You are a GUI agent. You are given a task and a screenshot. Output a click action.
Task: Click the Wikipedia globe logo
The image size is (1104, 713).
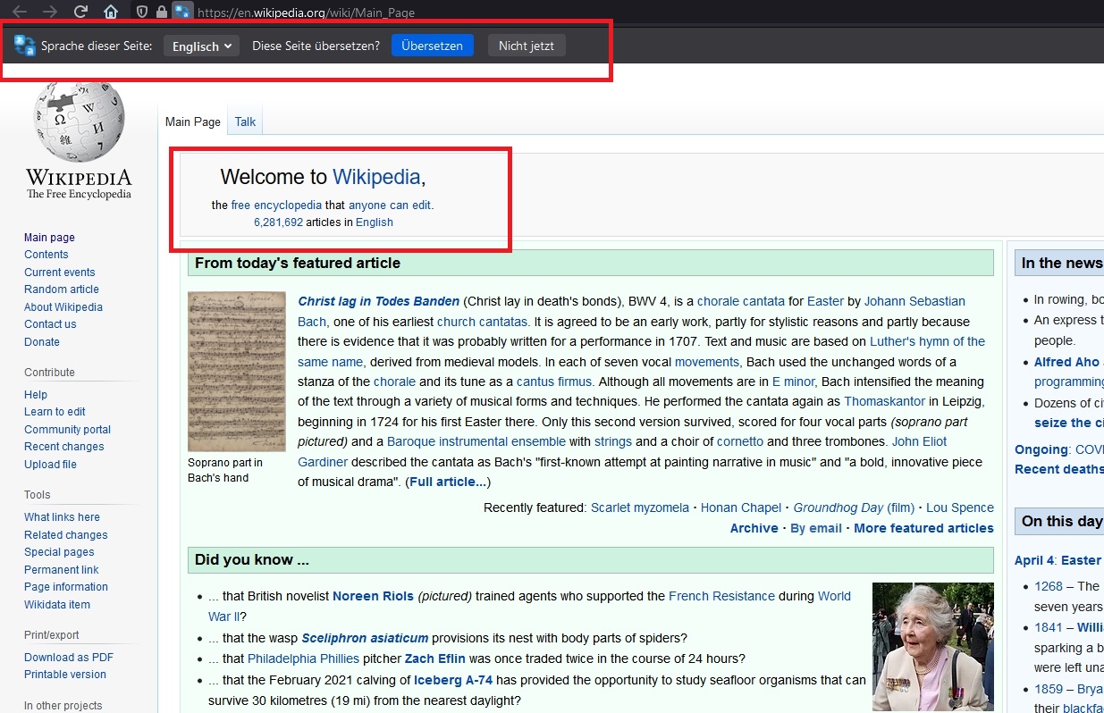tap(79, 122)
